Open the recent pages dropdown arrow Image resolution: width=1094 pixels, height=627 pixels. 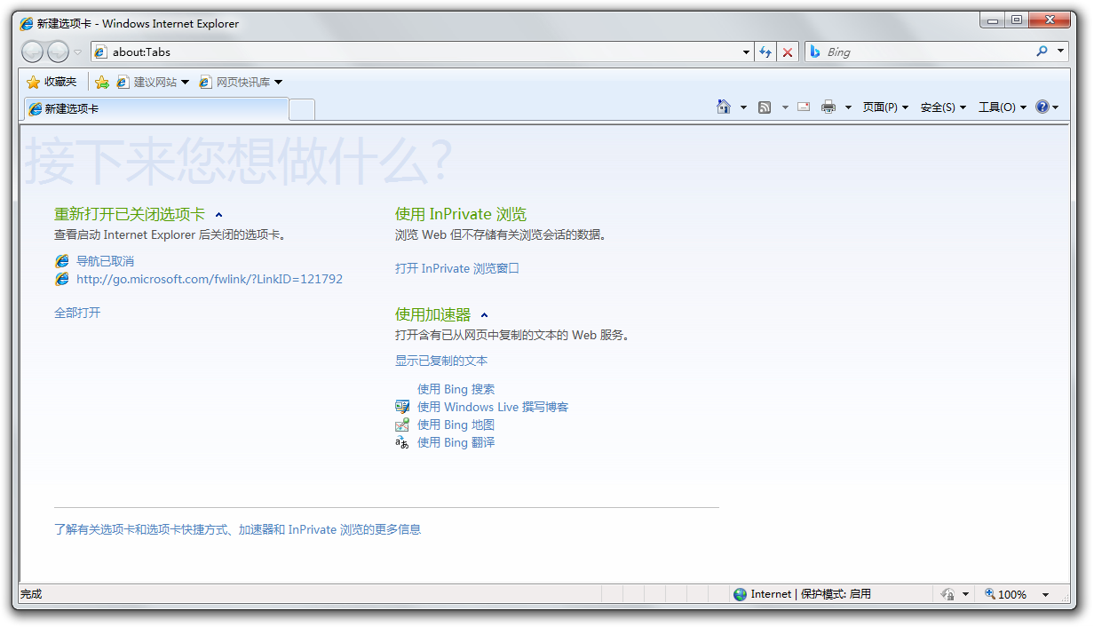[x=78, y=52]
